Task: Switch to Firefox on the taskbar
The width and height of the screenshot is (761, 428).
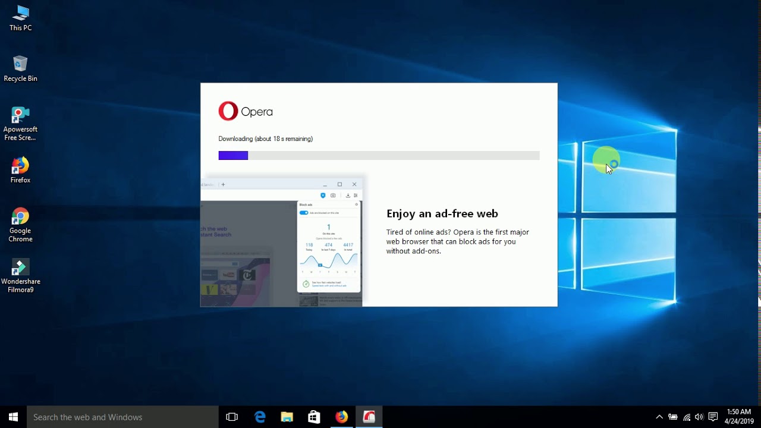Action: coord(341,417)
